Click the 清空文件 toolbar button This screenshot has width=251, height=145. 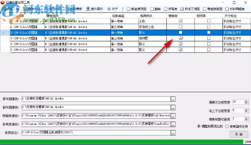pyautogui.click(x=53, y=9)
